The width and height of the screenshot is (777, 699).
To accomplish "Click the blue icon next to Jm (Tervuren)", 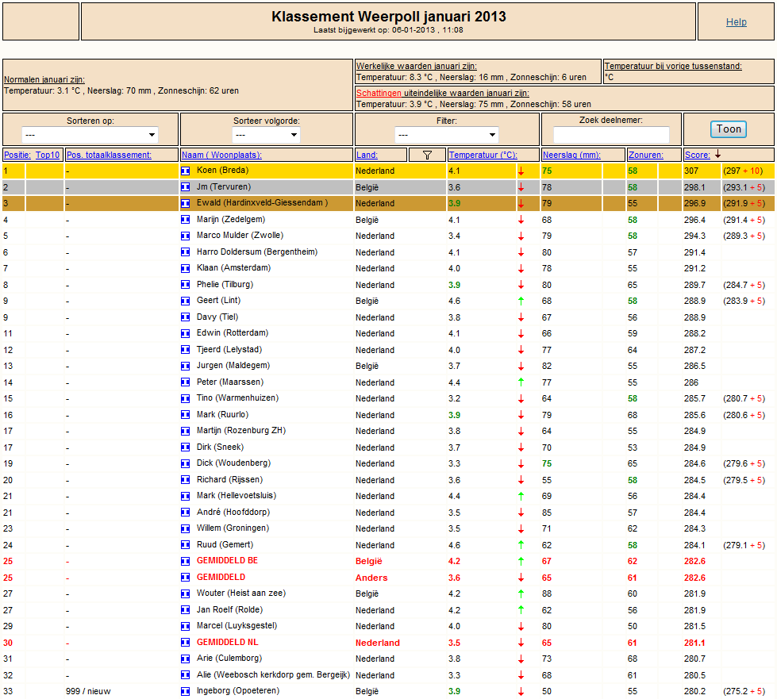I will click(x=186, y=187).
